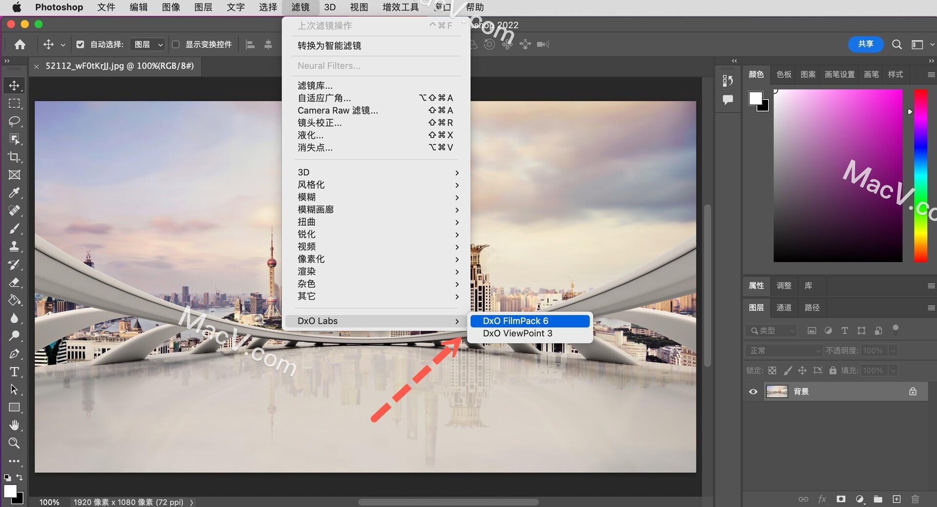
Task: Hide the 背景 layer with eye icon
Action: click(753, 391)
